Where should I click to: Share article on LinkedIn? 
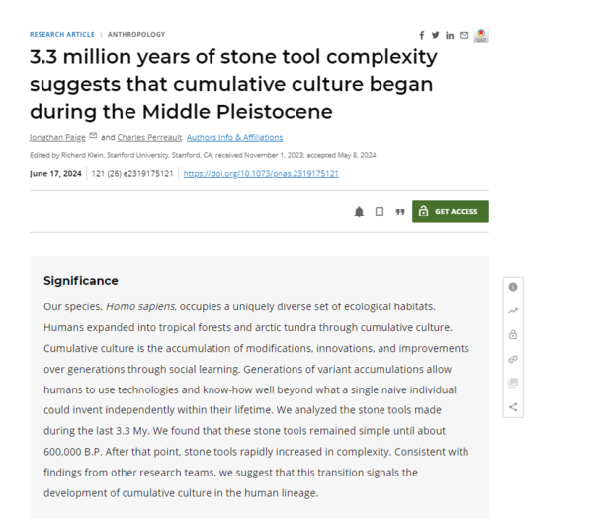pyautogui.click(x=450, y=35)
